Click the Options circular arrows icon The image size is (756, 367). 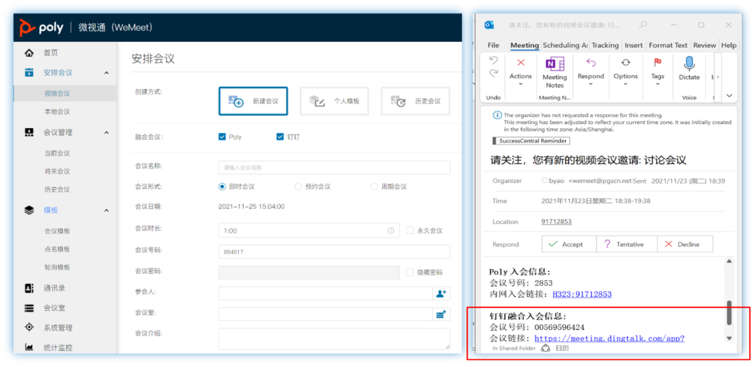(625, 62)
